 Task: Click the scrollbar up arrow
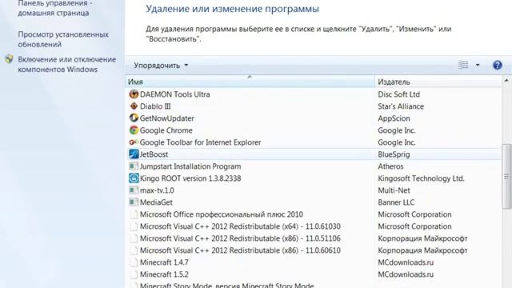tap(506, 80)
